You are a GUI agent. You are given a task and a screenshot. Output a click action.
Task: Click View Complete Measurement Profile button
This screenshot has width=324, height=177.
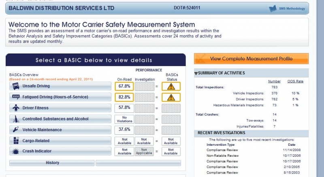tap(251, 59)
